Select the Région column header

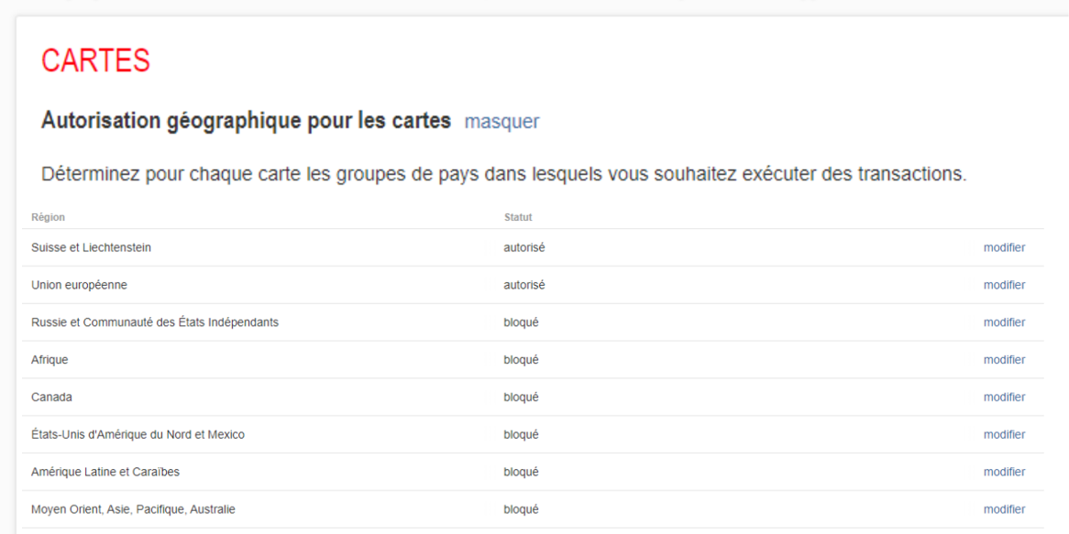coord(48,217)
